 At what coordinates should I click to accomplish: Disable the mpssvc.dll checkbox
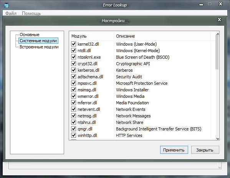(73, 83)
